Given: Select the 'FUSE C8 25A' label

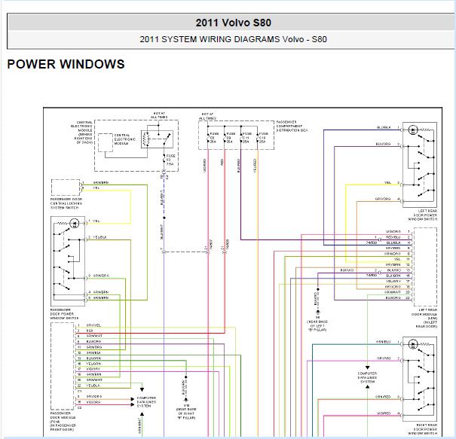Looking at the screenshot, I should [214, 138].
